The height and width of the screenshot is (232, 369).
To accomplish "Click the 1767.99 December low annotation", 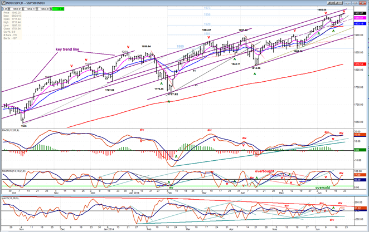I will click(x=109, y=90).
